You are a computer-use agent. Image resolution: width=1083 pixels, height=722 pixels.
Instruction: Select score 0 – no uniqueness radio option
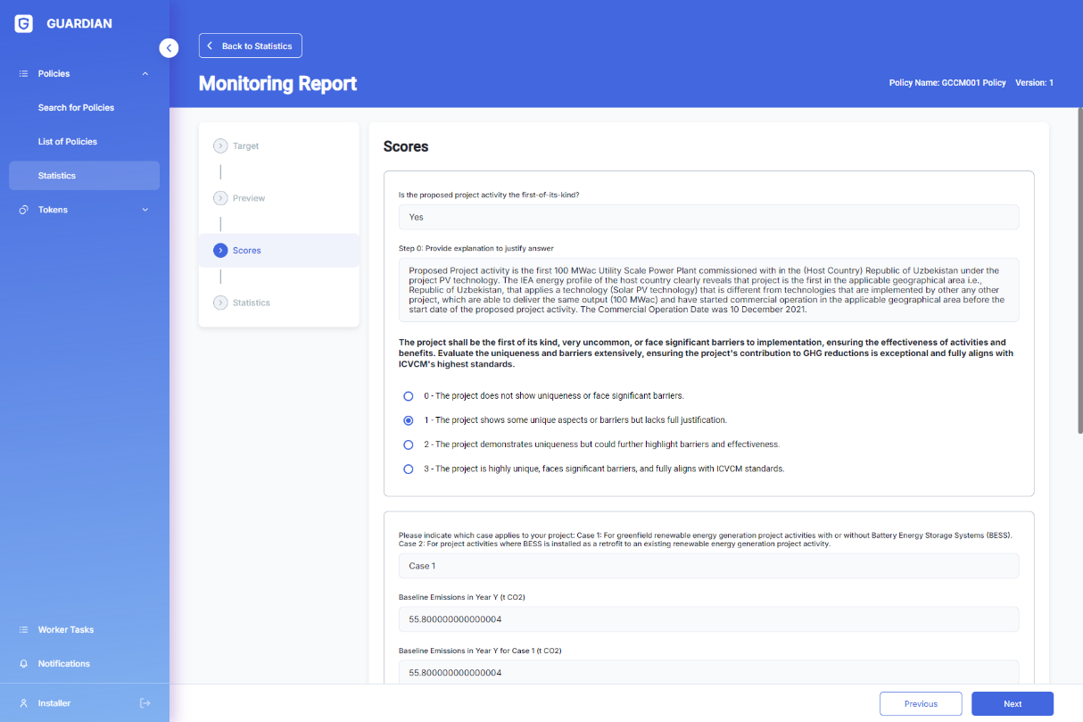[x=409, y=395]
